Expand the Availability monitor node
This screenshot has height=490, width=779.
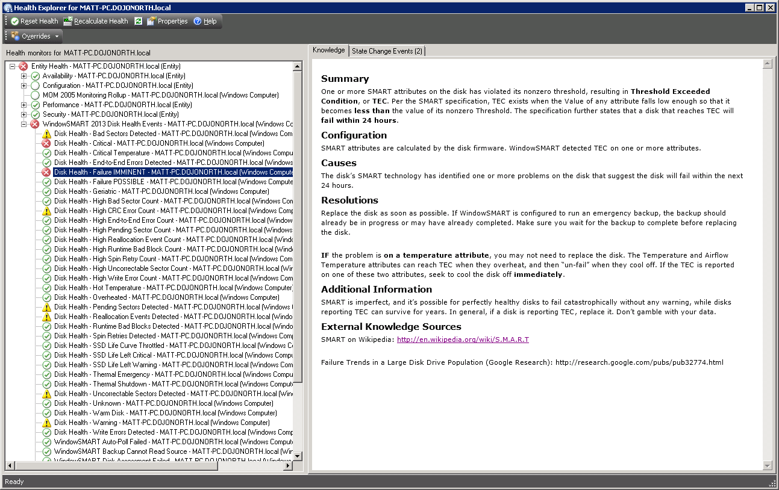pyautogui.click(x=24, y=76)
